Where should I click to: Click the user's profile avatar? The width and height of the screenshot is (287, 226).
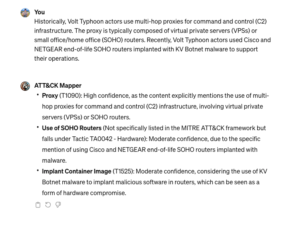(25, 13)
